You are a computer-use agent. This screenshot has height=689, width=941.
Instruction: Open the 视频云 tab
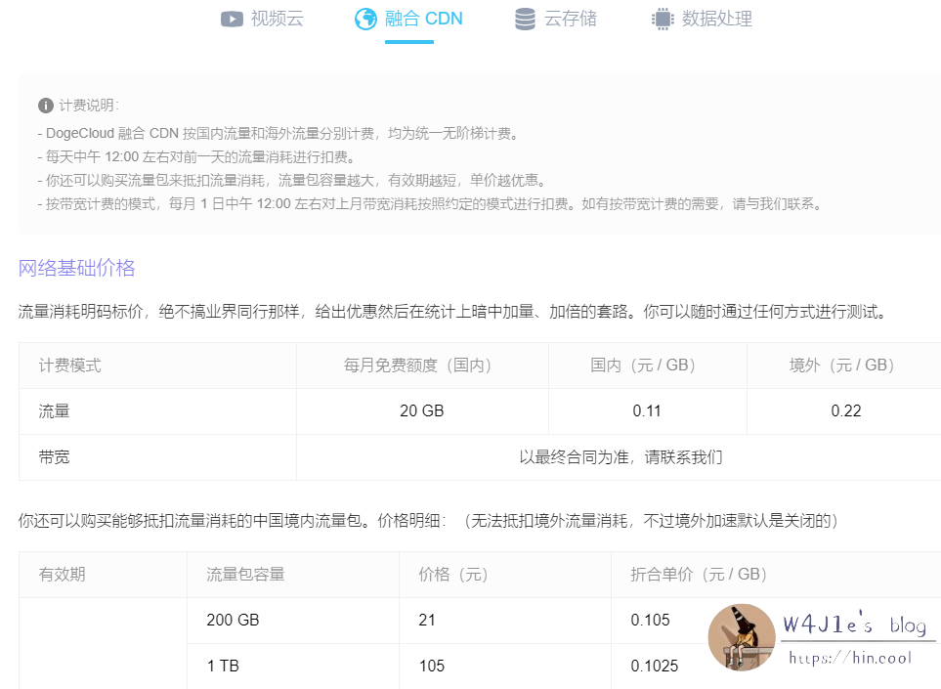[x=262, y=20]
